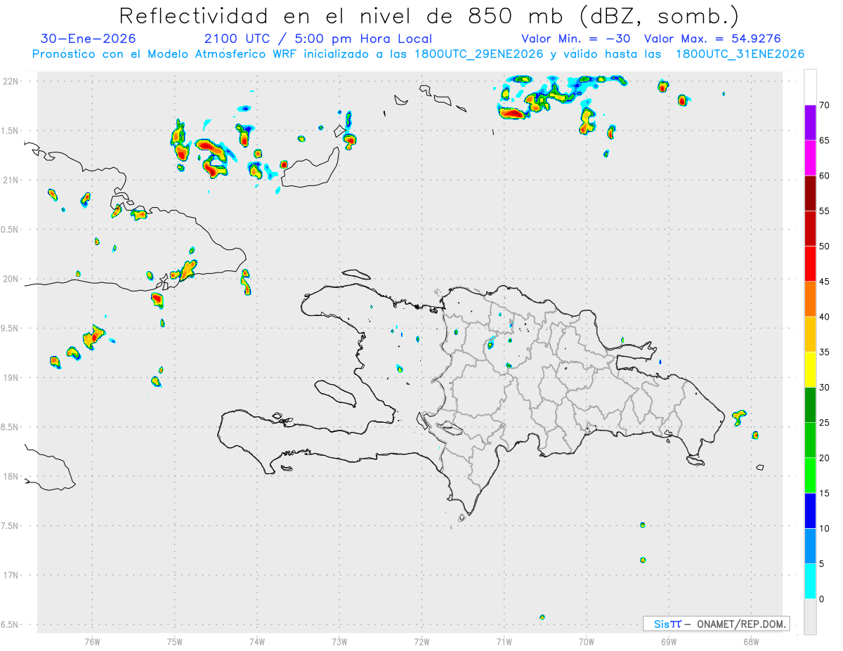Select the '74W' longitude label

point(257,641)
